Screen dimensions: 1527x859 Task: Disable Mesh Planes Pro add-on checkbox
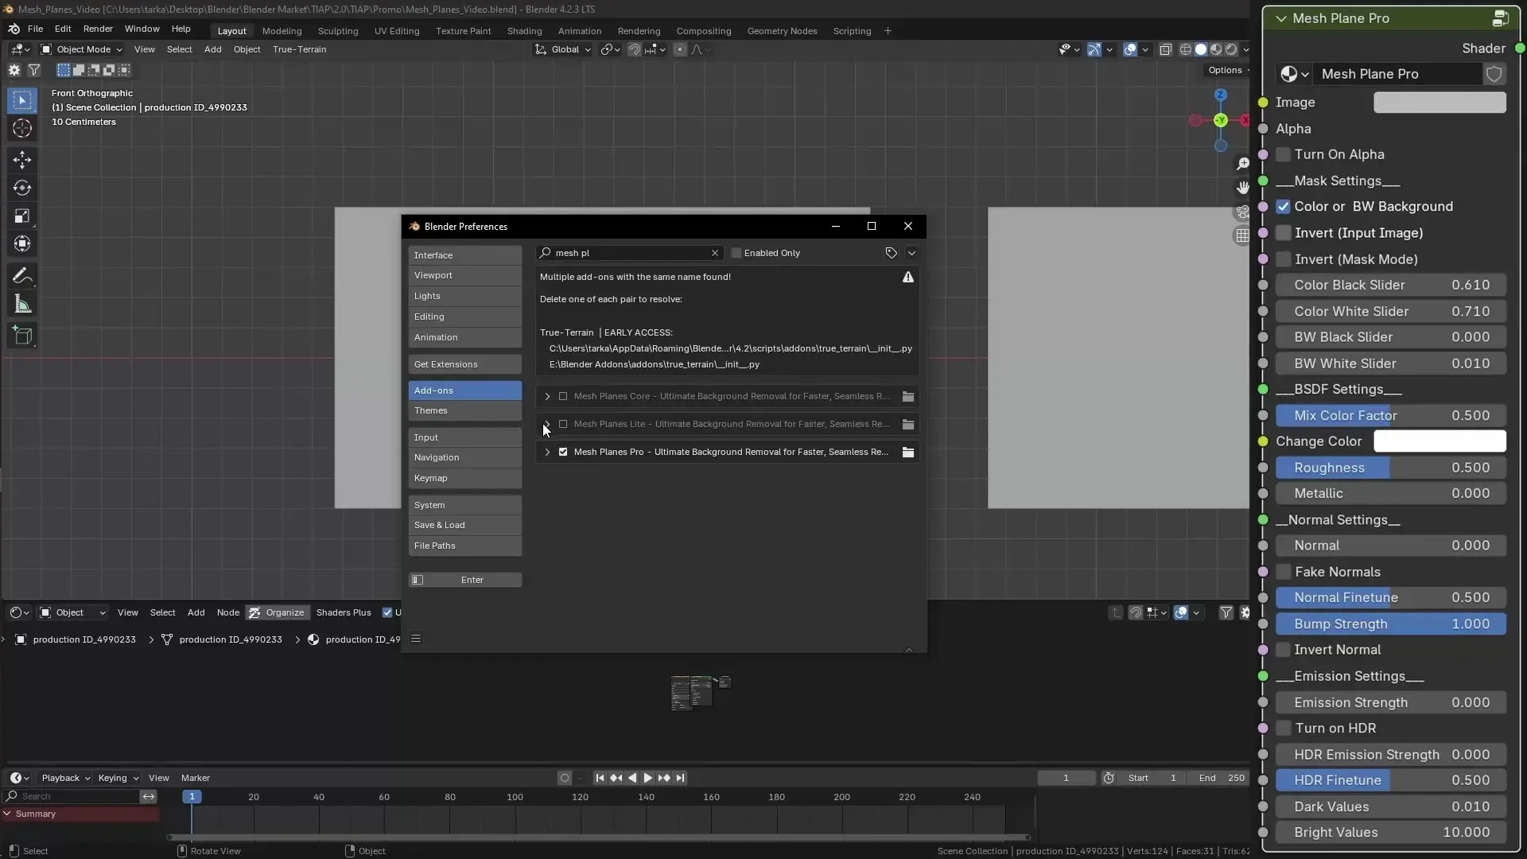563,452
